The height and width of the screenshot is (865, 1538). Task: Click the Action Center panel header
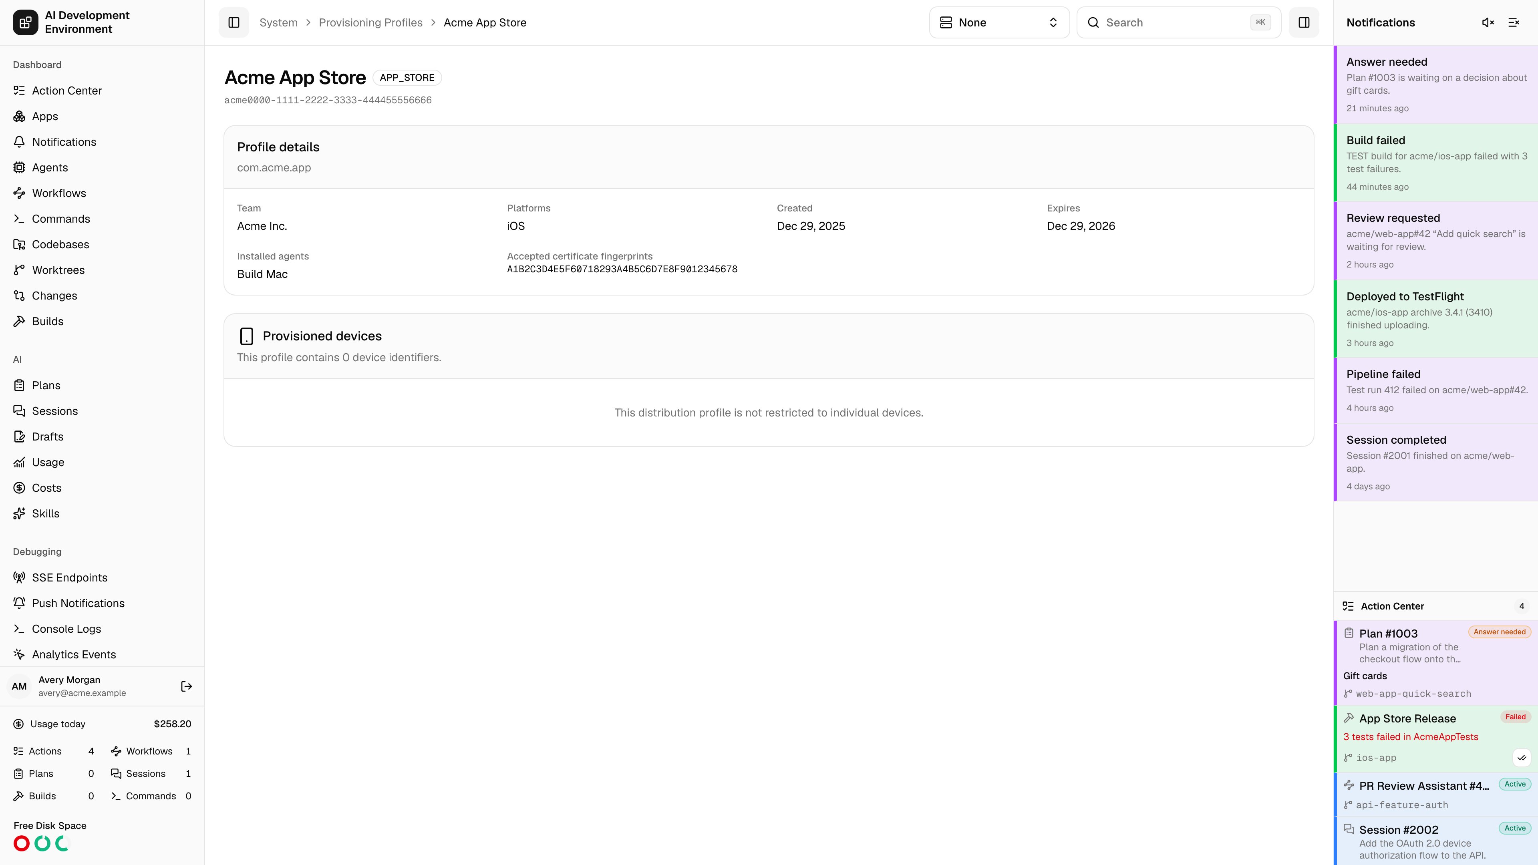[x=1436, y=607]
